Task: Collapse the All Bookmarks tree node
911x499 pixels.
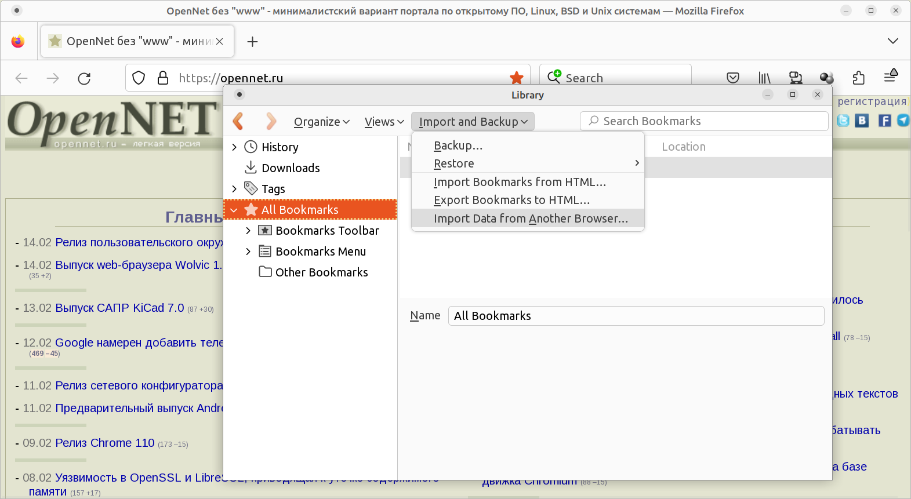Action: coord(234,210)
